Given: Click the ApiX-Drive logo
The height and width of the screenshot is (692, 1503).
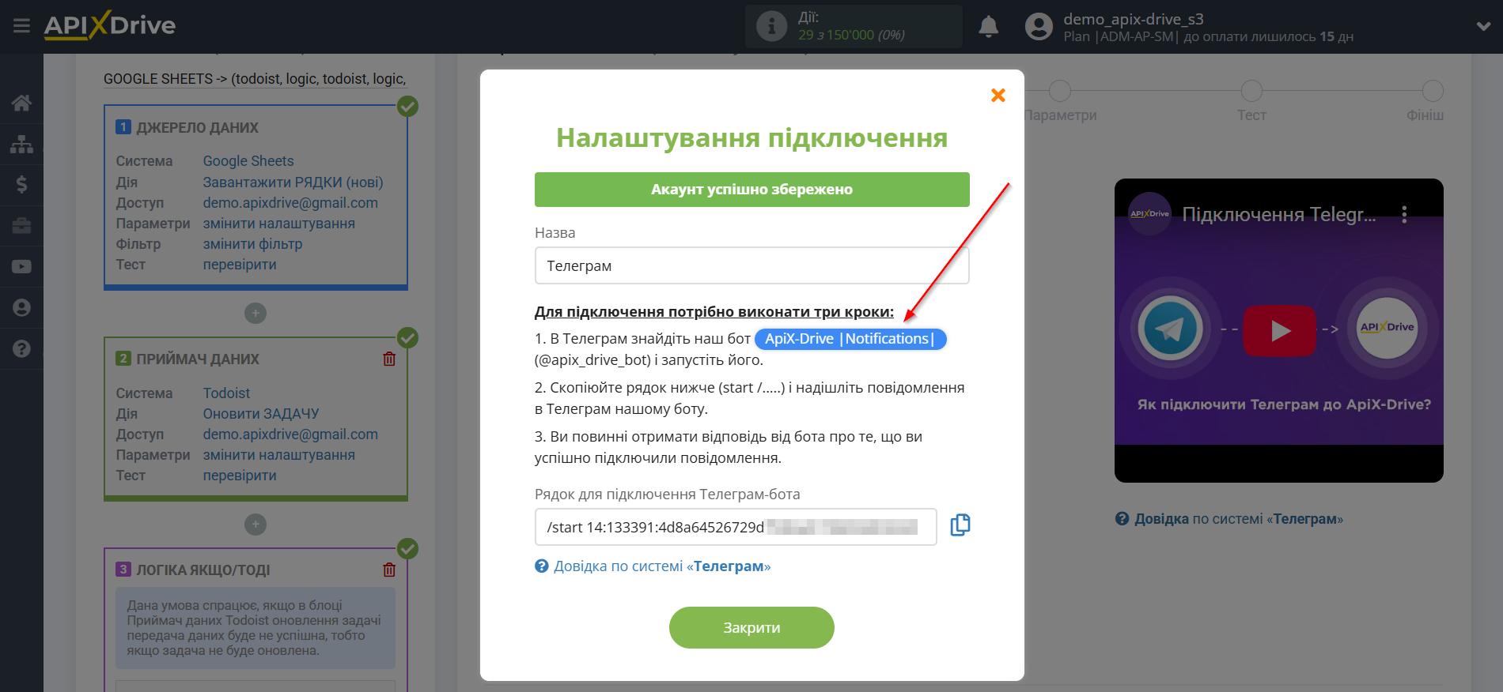Looking at the screenshot, I should click(109, 25).
